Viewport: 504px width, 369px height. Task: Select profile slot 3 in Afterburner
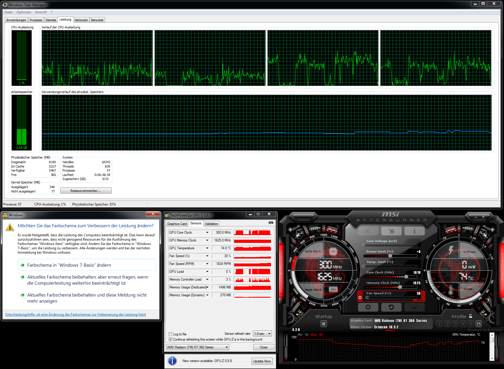pos(455,324)
